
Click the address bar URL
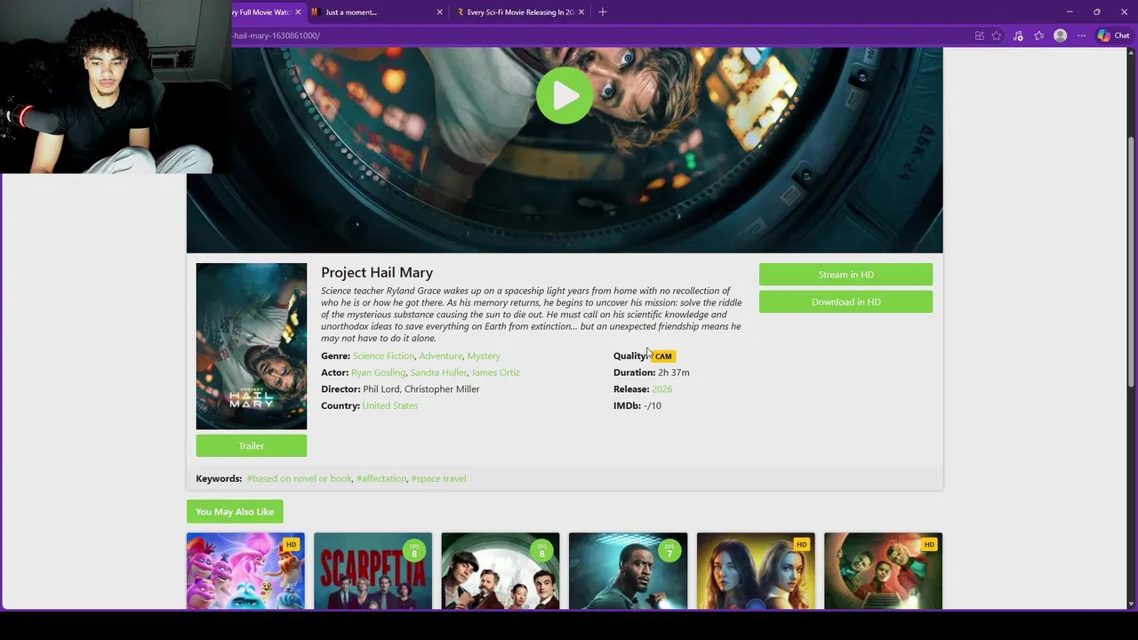(276, 36)
